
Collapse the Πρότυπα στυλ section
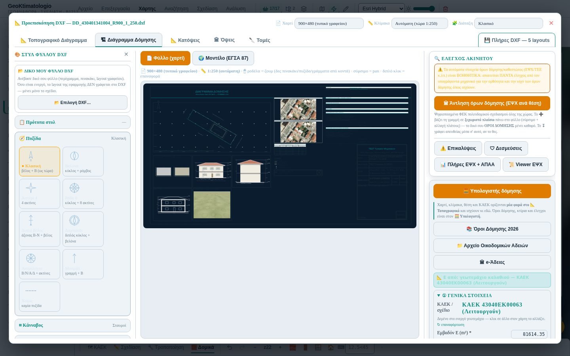(x=72, y=122)
